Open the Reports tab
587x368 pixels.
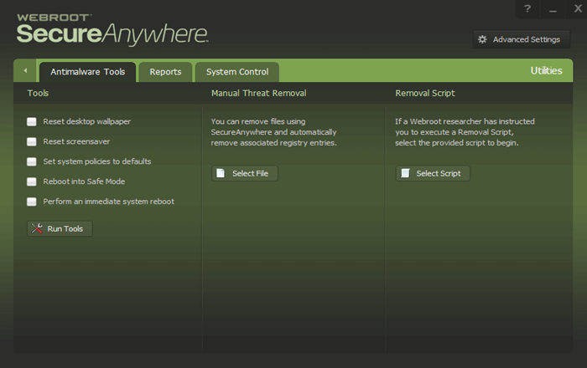coord(165,72)
